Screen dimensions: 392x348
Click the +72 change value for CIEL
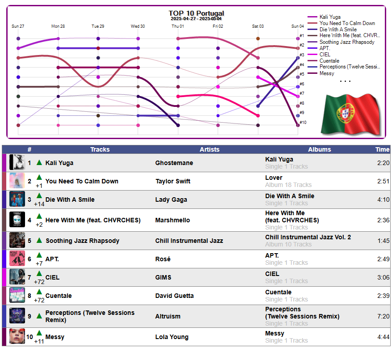pyautogui.click(x=39, y=282)
